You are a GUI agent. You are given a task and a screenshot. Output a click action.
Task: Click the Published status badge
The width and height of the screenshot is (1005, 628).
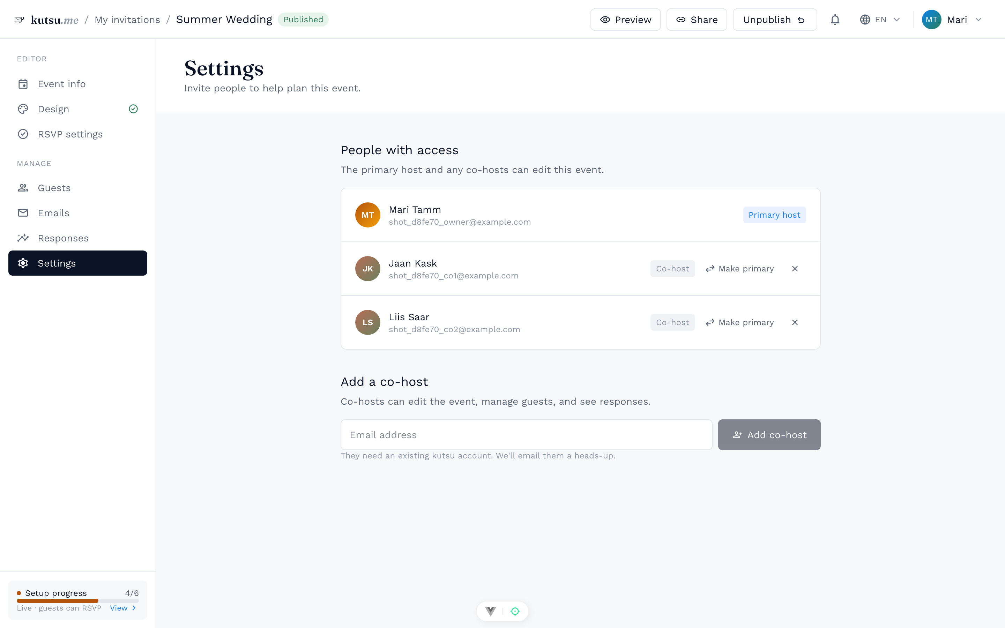[303, 20]
